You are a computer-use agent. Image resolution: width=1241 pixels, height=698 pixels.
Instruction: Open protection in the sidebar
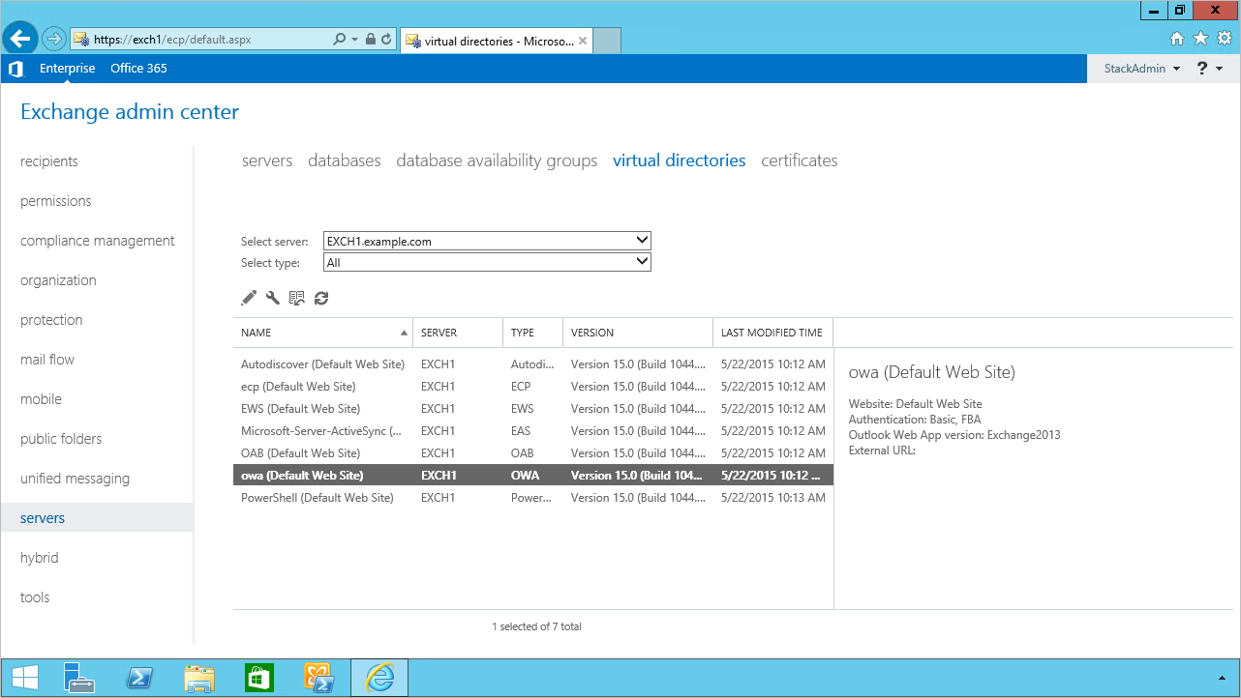pos(51,320)
